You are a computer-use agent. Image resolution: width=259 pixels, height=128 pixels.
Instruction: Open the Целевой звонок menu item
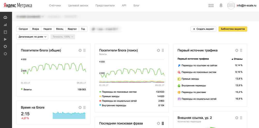point(78,5)
